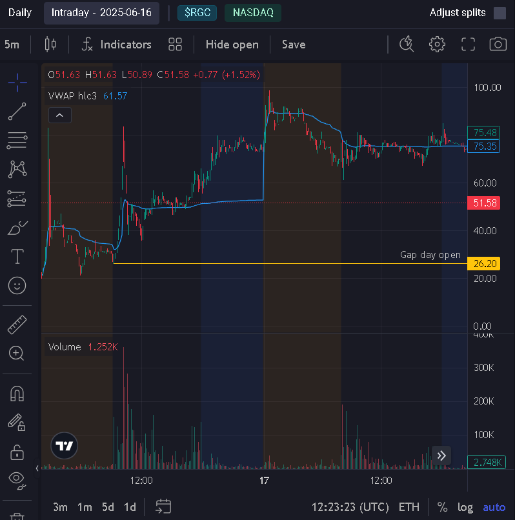Select the 3m date range
This screenshot has width=515, height=520.
[x=60, y=507]
